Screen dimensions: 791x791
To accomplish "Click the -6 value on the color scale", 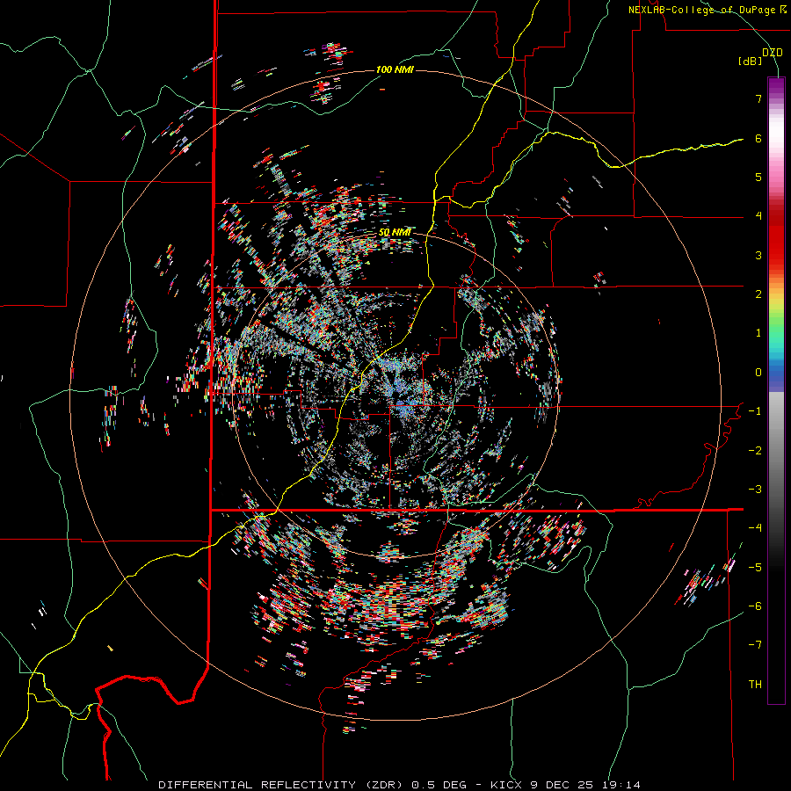I will click(755, 606).
